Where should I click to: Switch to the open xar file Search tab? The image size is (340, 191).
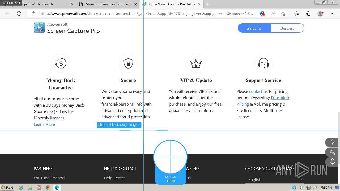tap(40, 4)
